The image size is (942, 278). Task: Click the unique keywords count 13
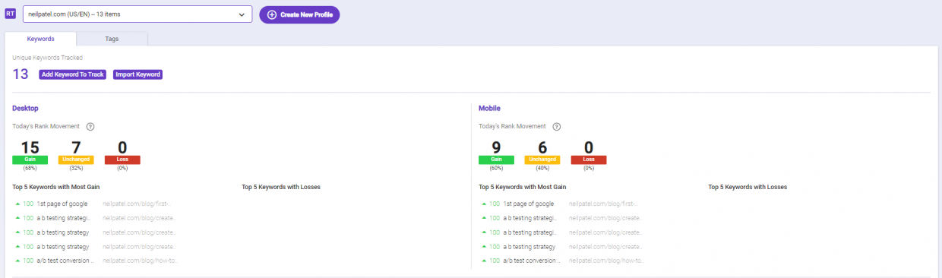tap(21, 74)
